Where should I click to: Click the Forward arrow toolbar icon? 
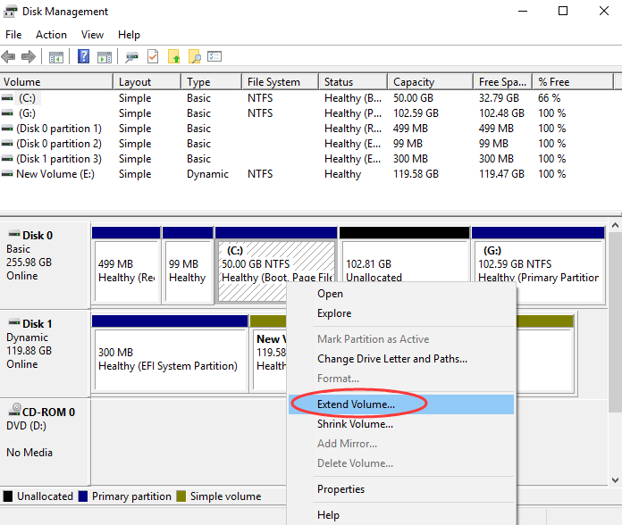point(28,56)
